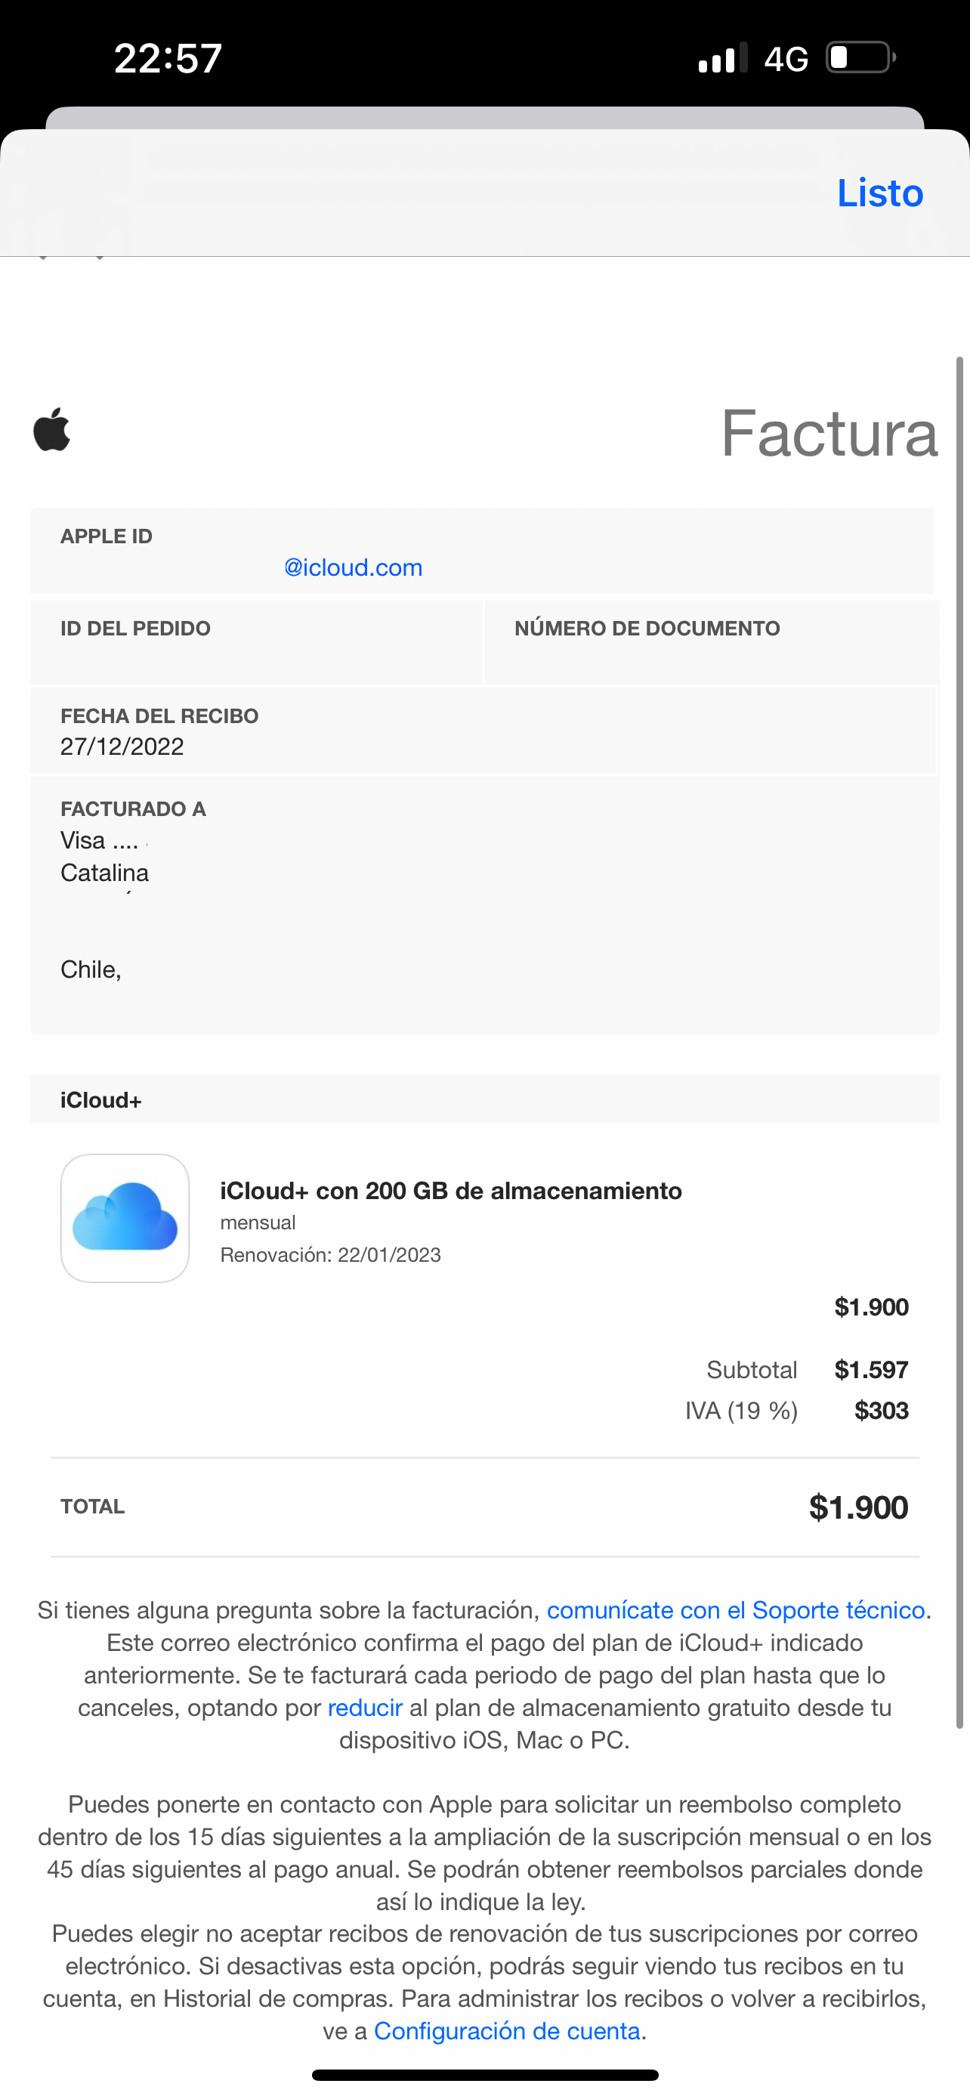Image resolution: width=970 pixels, height=2099 pixels.
Task: Tap the iCloud+ section header
Action: click(101, 1100)
